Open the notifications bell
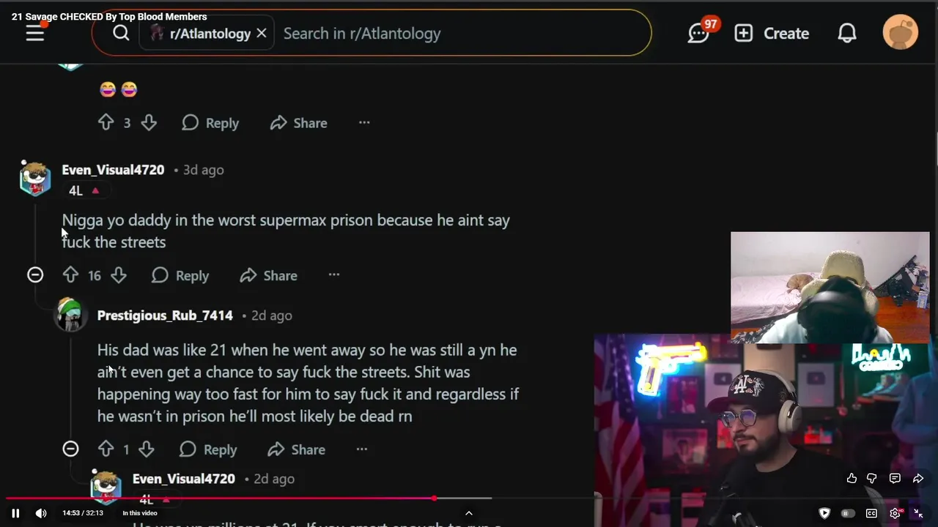This screenshot has height=527, width=938. click(847, 33)
